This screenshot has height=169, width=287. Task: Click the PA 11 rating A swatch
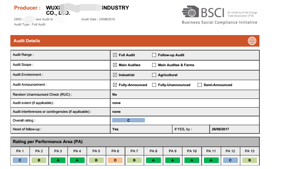211,160
